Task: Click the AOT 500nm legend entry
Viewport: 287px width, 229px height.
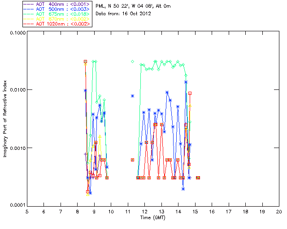Action: 57,9
